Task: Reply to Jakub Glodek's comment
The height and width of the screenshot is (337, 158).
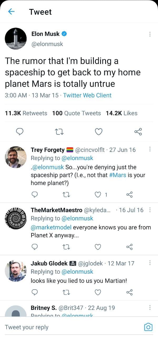Action: coord(35,292)
